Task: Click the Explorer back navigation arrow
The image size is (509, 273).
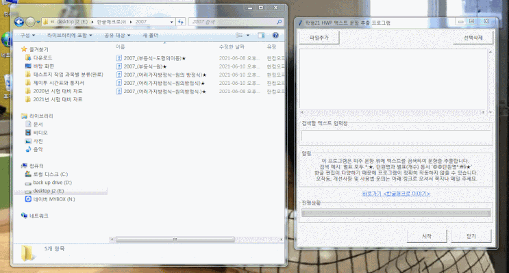Action: 19,22
